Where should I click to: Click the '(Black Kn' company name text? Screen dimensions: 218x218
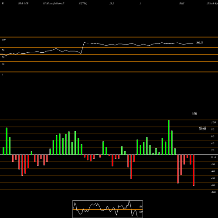coord(212,3)
